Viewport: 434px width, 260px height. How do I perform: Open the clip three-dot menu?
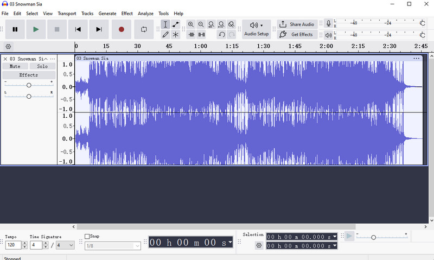coord(416,59)
